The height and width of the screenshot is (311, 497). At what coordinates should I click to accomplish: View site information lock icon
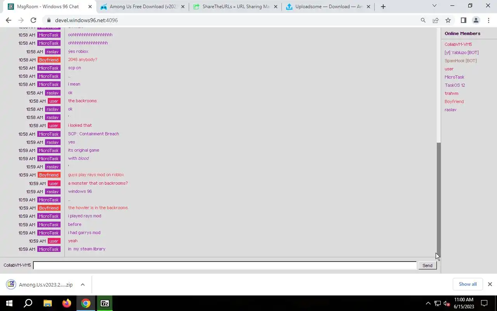[x=49, y=20]
